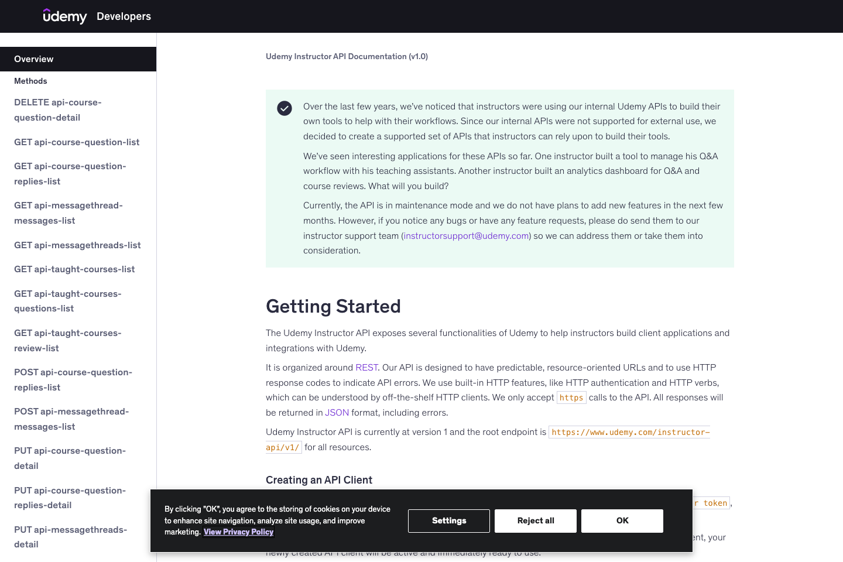Open GET api-taught-courses-questions-list endpoint
The height and width of the screenshot is (562, 843).
click(x=68, y=301)
